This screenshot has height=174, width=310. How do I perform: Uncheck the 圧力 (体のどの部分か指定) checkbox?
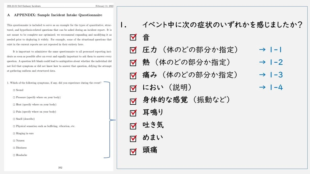pyautogui.click(x=133, y=50)
